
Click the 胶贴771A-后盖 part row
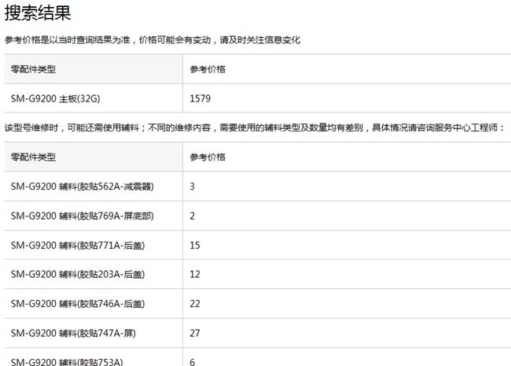point(78,246)
